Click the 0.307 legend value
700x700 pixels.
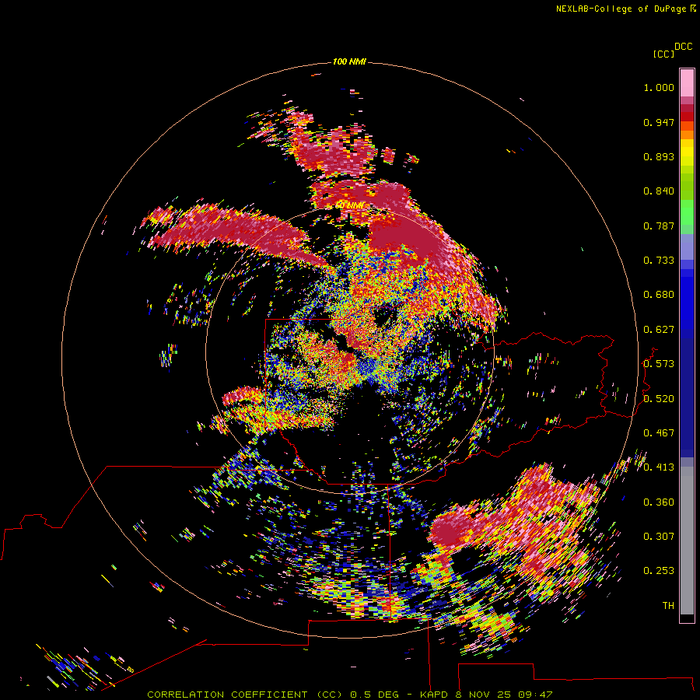[659, 537]
